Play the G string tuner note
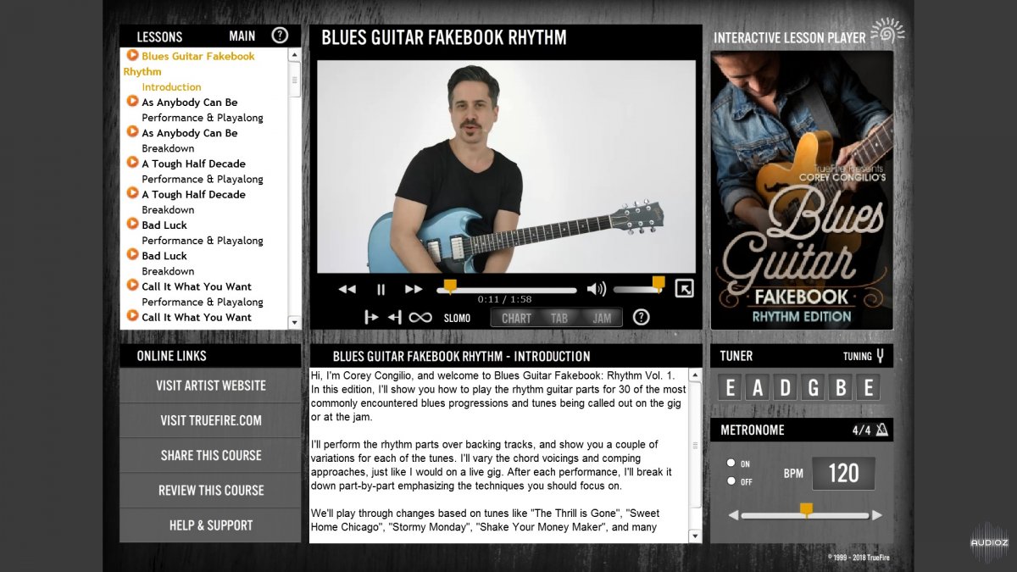This screenshot has width=1017, height=572. [x=814, y=388]
